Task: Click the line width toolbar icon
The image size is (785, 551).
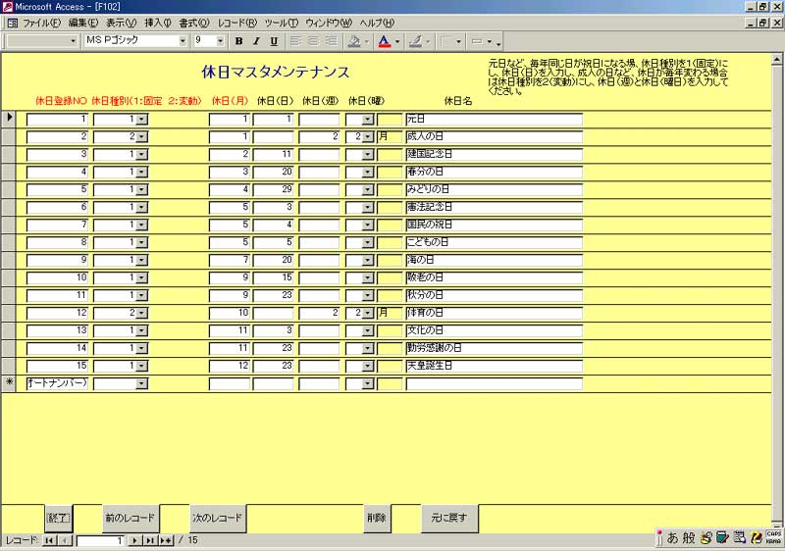Action: click(446, 41)
